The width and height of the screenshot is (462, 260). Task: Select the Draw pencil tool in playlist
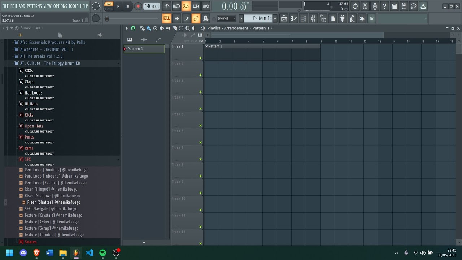[x=142, y=28]
